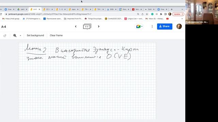Click the handwritten Лемма 2 heading on the frame
This screenshot has height=122, width=218.
[35, 49]
